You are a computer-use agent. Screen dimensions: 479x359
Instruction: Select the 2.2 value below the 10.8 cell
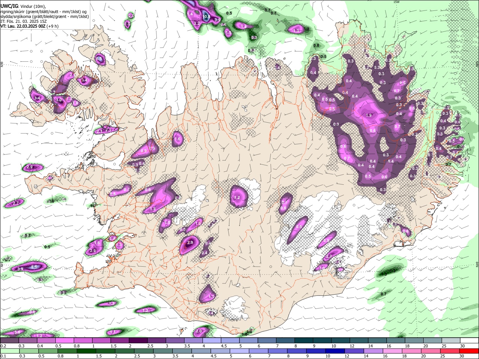[197, 23]
